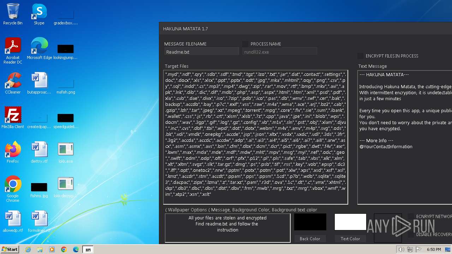Open Google Chrome desktop shortcut
Viewport: 452px width, 254px height.
pyautogui.click(x=13, y=189)
